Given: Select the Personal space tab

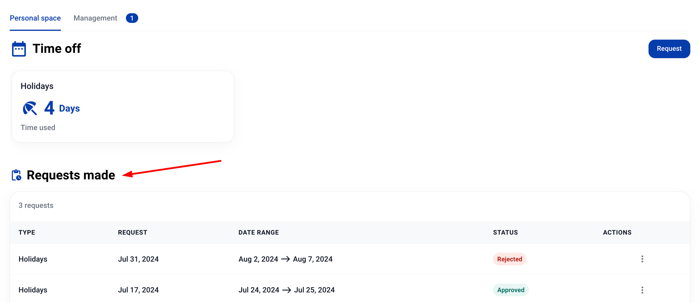Looking at the screenshot, I should [x=35, y=18].
